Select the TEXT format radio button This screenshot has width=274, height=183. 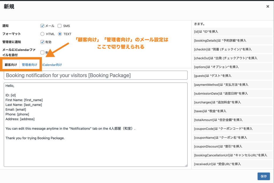click(60, 34)
